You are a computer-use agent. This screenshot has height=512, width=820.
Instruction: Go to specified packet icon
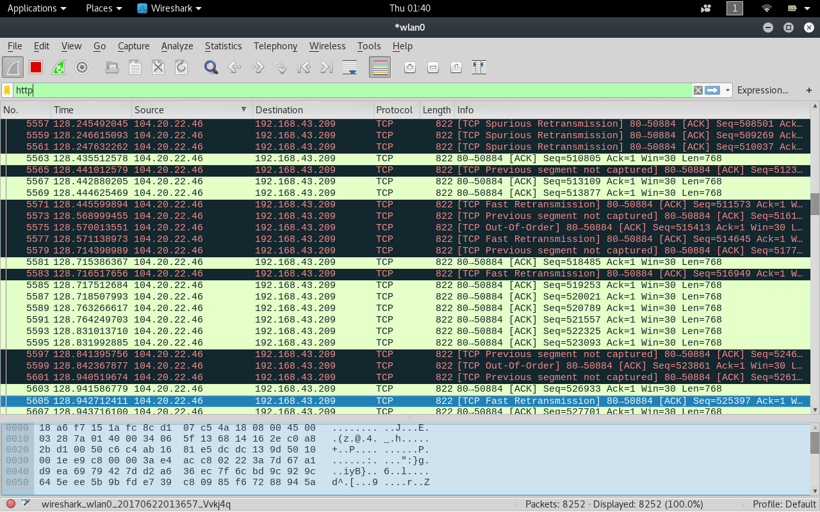281,67
